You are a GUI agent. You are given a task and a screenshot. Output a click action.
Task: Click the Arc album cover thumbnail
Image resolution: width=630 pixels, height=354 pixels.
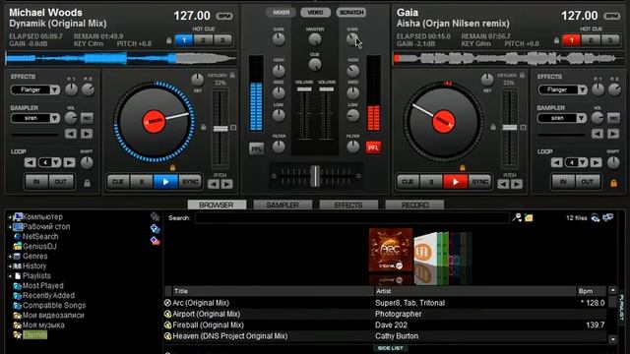(x=391, y=250)
